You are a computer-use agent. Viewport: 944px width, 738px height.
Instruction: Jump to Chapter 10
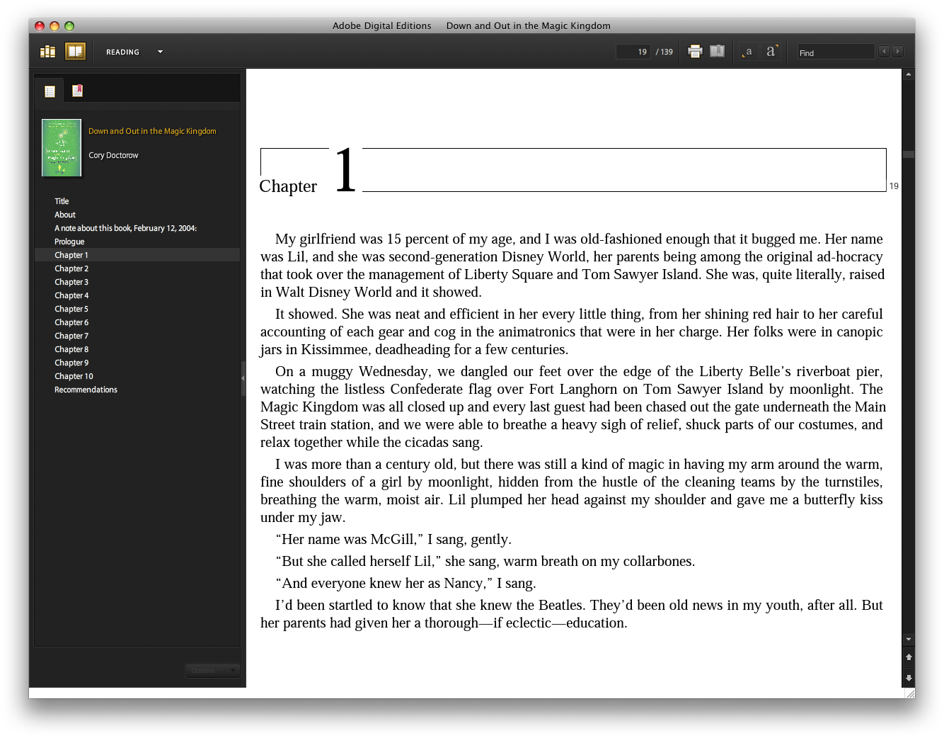point(74,376)
